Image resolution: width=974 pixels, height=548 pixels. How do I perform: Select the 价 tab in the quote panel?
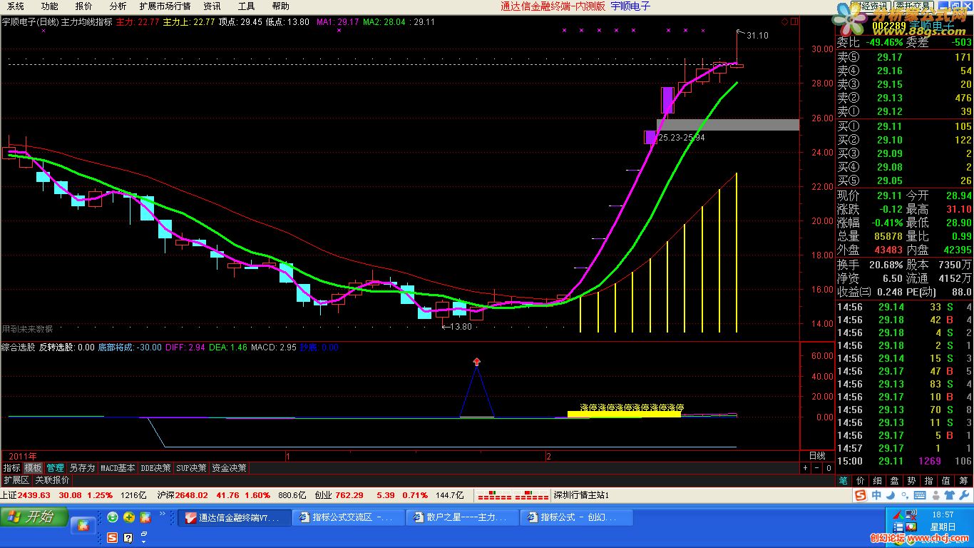click(861, 481)
